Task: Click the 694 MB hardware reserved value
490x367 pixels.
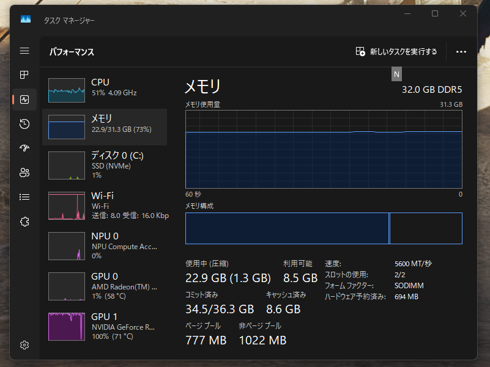Action: (x=407, y=297)
